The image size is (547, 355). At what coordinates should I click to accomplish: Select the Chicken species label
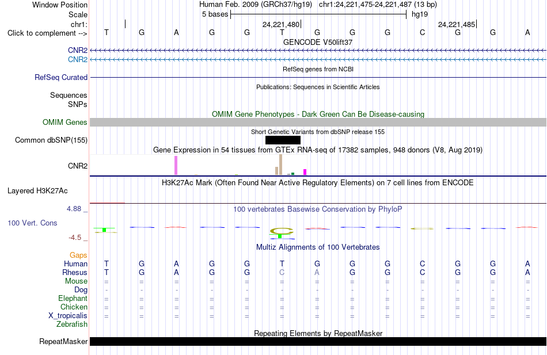click(x=74, y=307)
